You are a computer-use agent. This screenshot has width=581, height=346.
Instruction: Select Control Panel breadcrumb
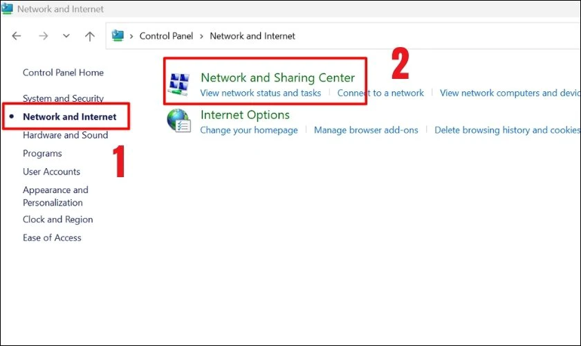coord(166,36)
